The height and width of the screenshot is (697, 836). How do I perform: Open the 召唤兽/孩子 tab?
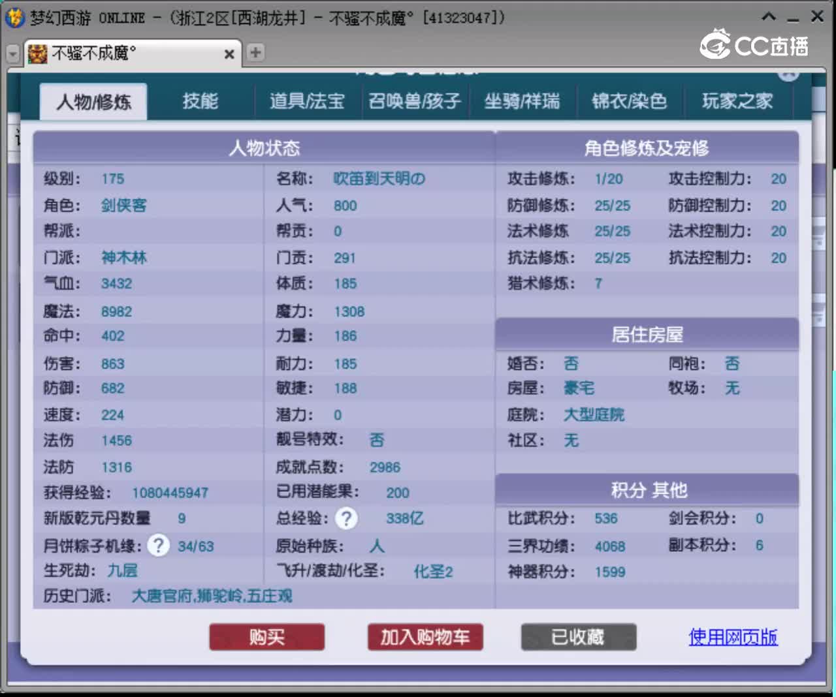click(x=415, y=101)
